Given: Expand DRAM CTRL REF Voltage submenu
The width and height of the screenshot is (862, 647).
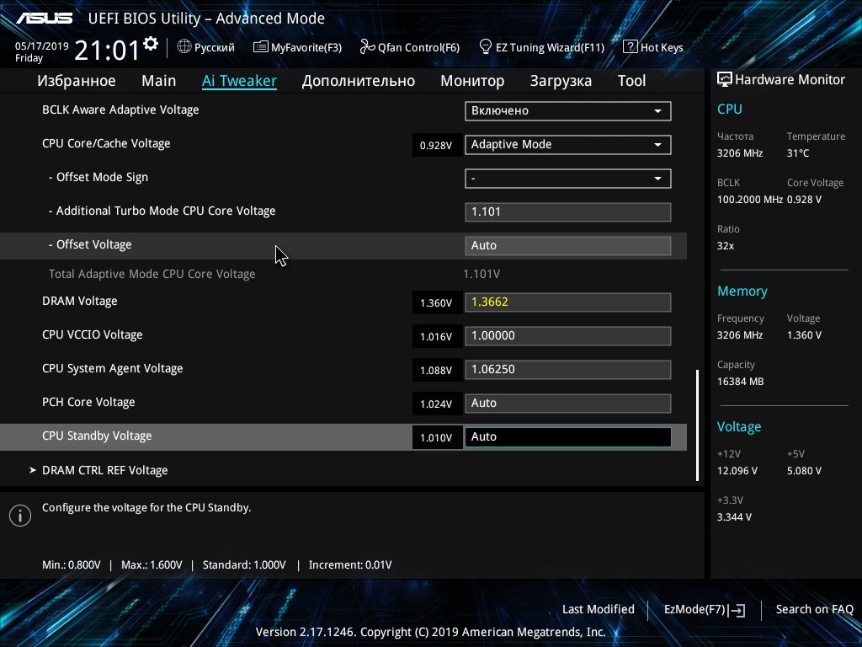Looking at the screenshot, I should 105,470.
